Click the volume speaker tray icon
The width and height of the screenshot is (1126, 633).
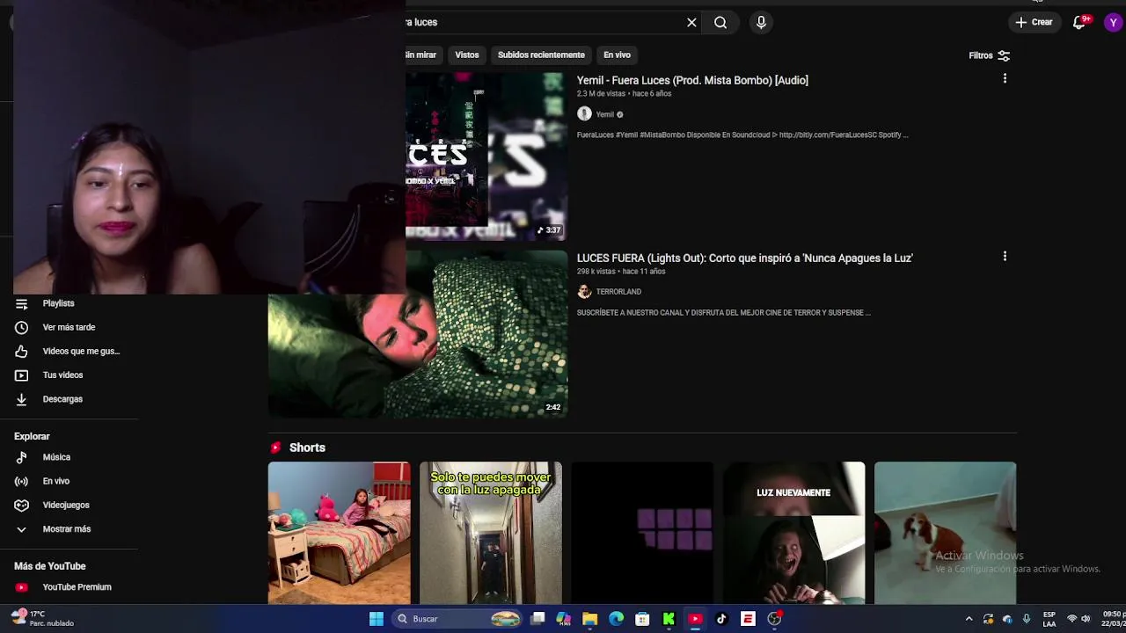1086,619
